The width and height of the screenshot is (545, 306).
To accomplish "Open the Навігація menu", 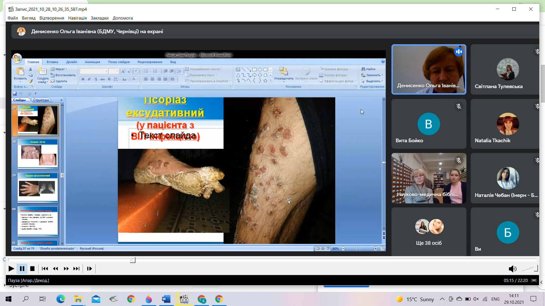I will coord(77,18).
